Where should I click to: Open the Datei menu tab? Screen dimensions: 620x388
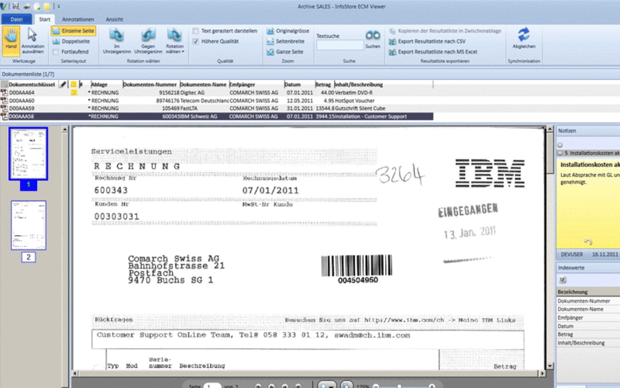tap(17, 19)
